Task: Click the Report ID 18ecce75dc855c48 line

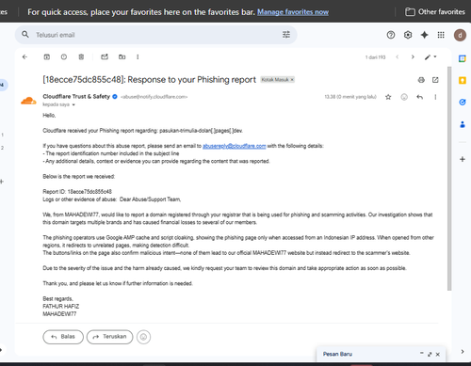Action: pyautogui.click(x=77, y=192)
